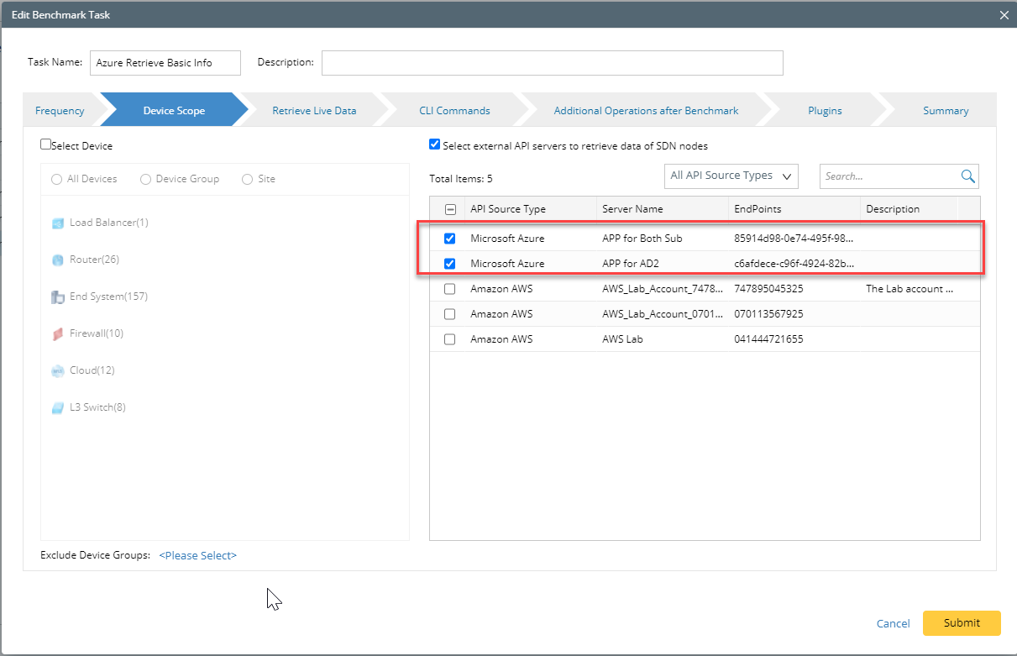Toggle the table header select-all checkbox
This screenshot has width=1017, height=656.
[450, 209]
